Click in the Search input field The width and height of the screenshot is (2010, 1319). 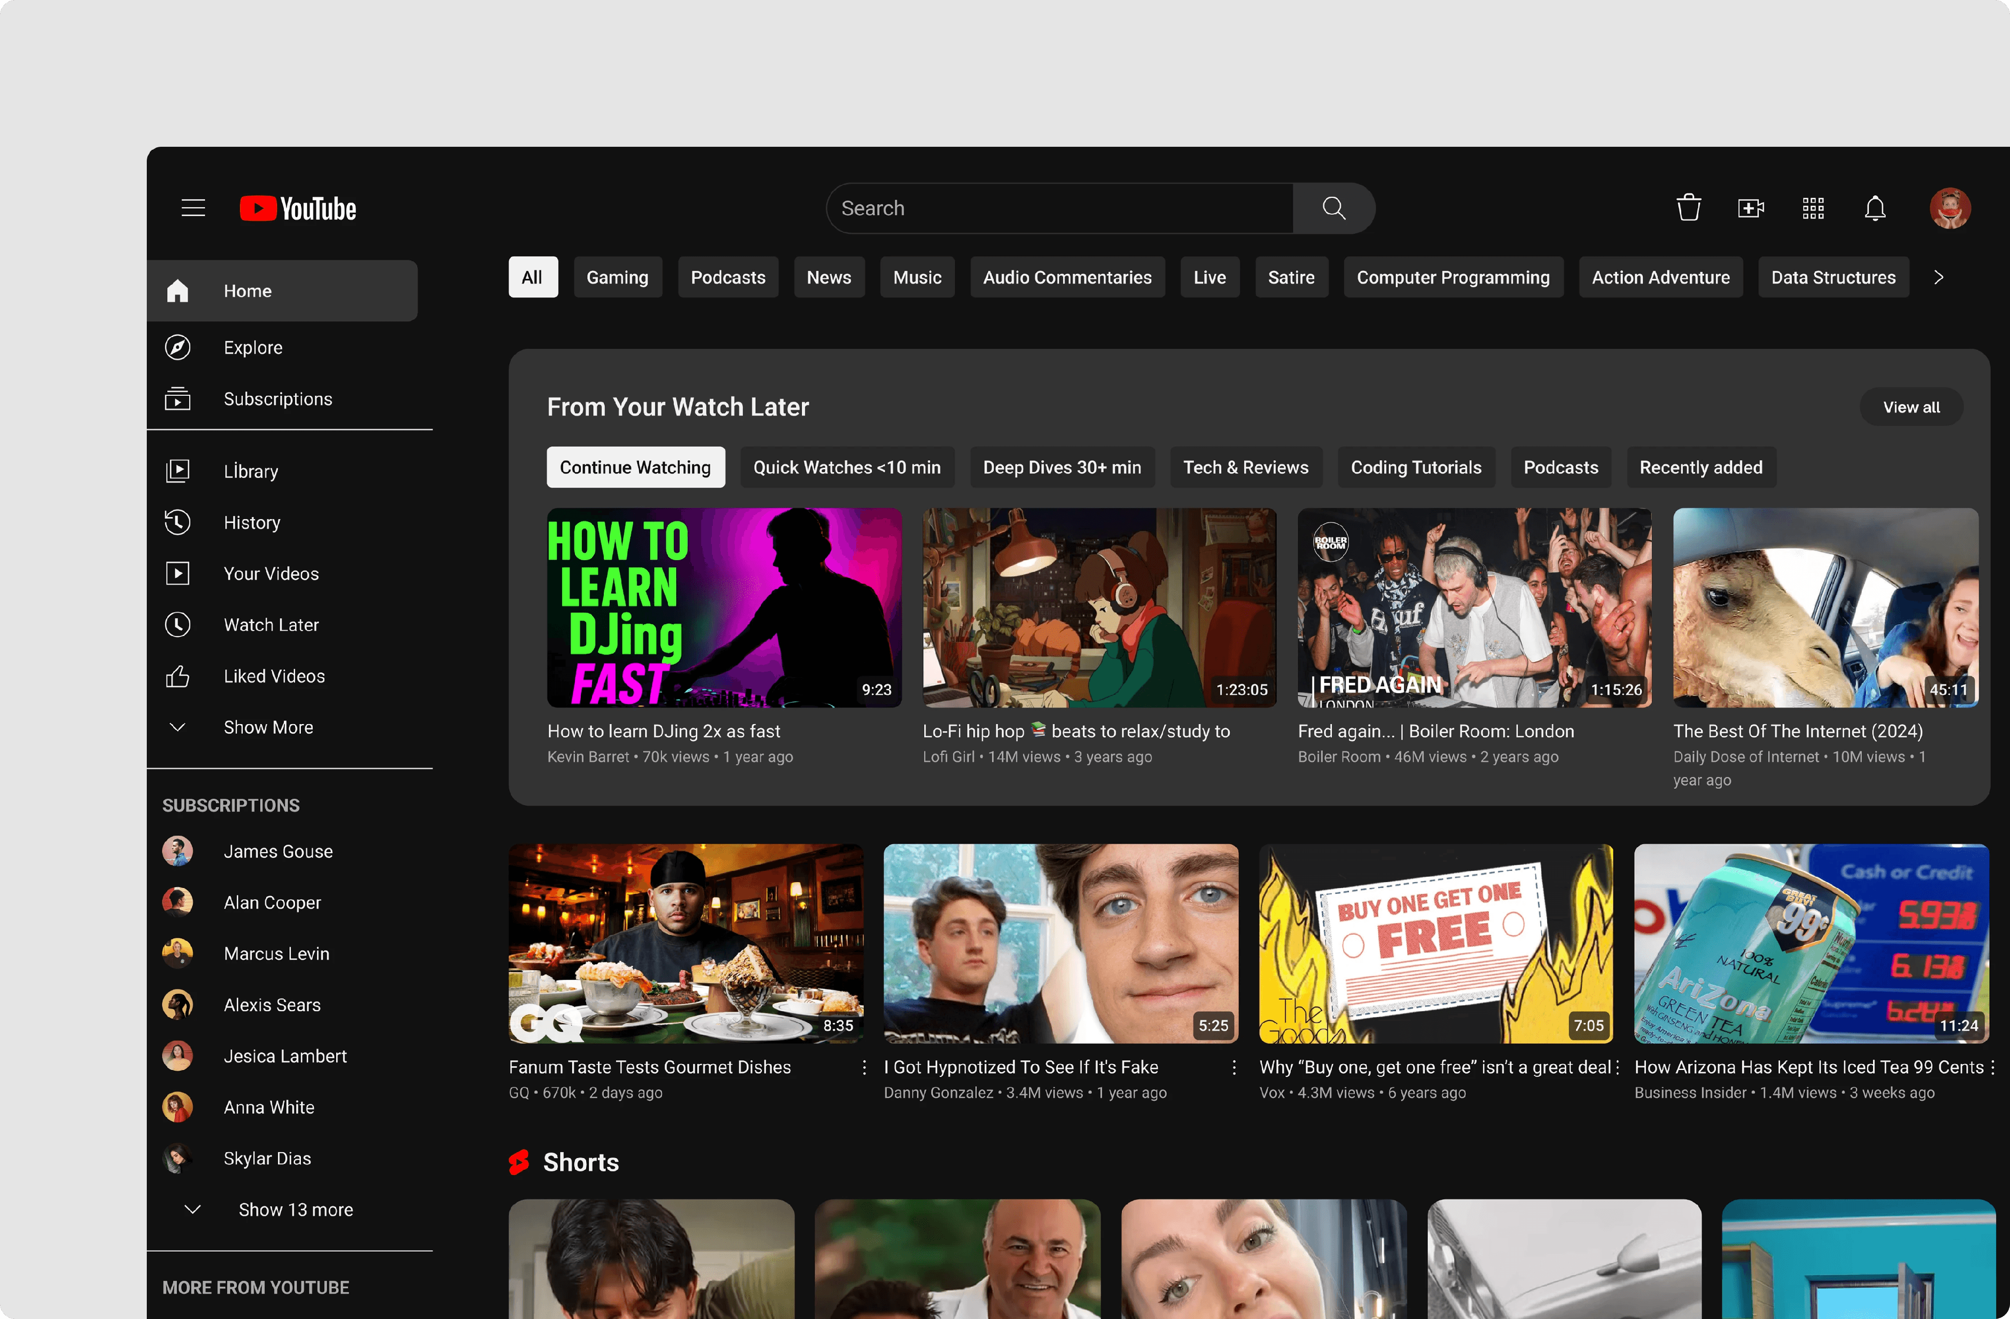point(1059,208)
